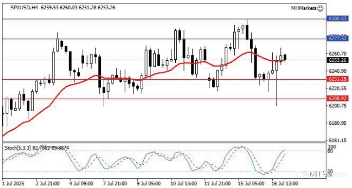Click the 4 Jul 09:00 time label
This screenshot has height=188, width=352.
click(x=81, y=184)
